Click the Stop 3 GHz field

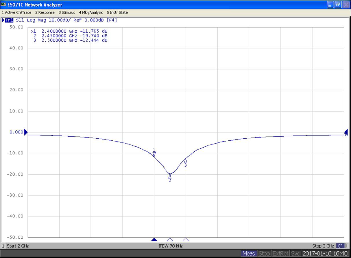323,246
